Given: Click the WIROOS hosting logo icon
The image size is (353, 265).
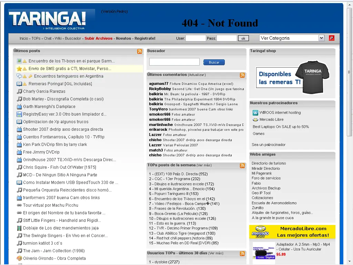Looking at the screenshot, I should 255,112.
